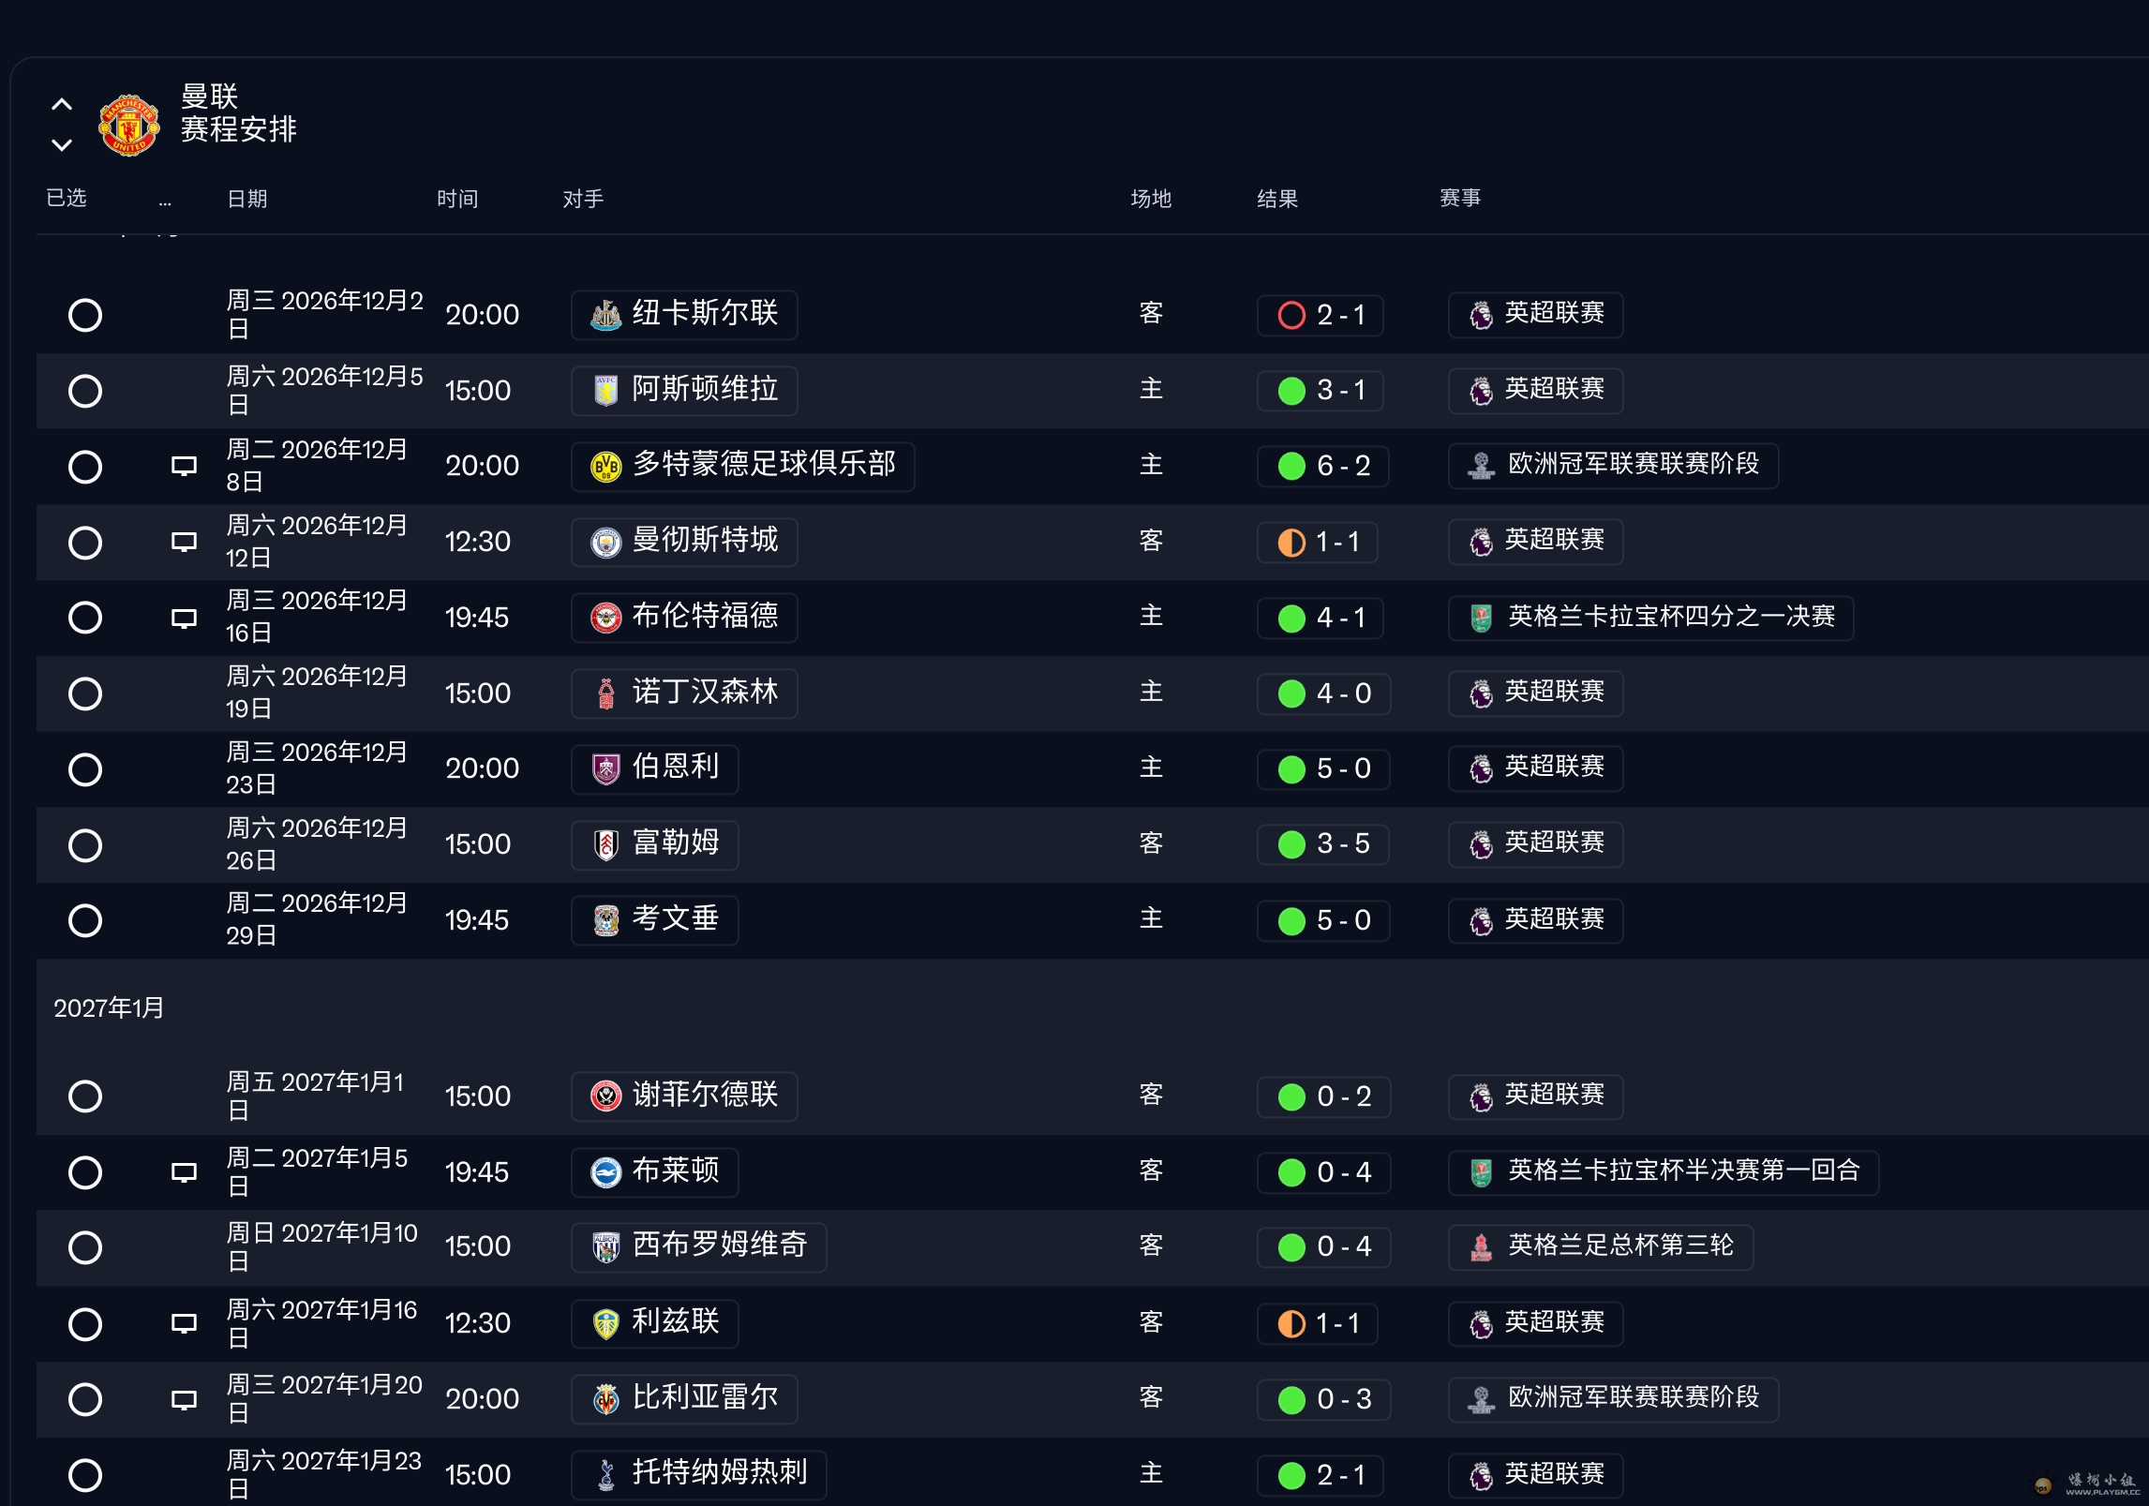Click the Brighton club badge

point(606,1172)
